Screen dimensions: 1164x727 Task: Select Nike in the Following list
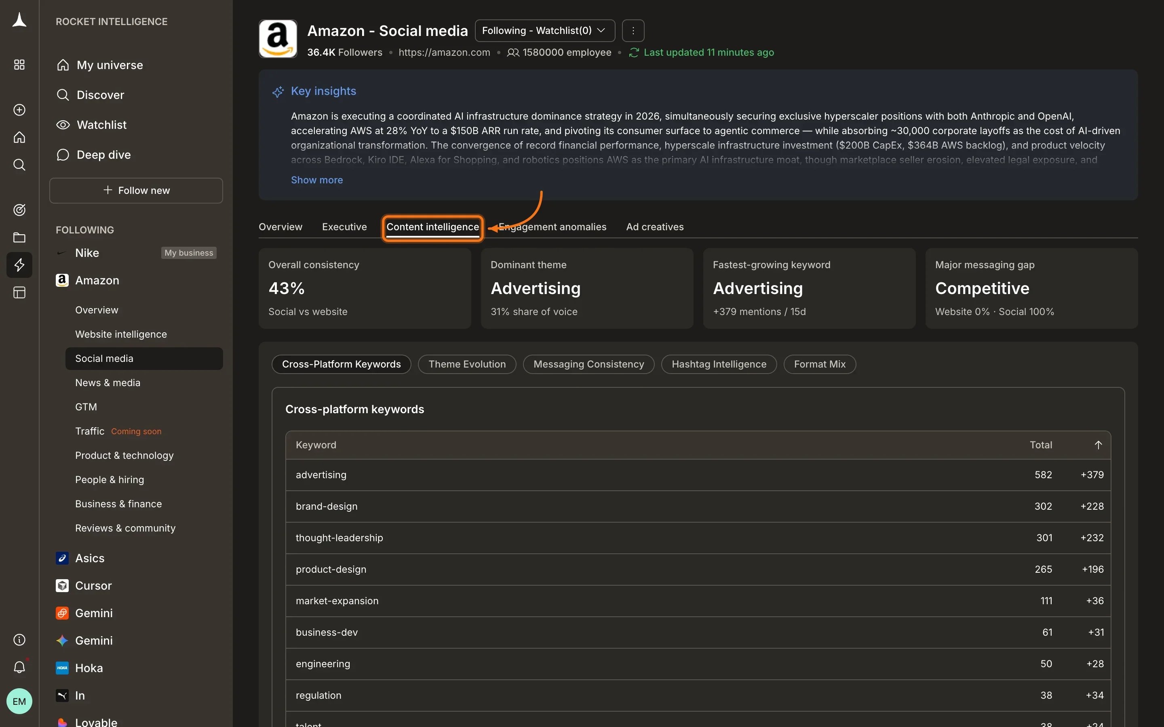(136, 253)
